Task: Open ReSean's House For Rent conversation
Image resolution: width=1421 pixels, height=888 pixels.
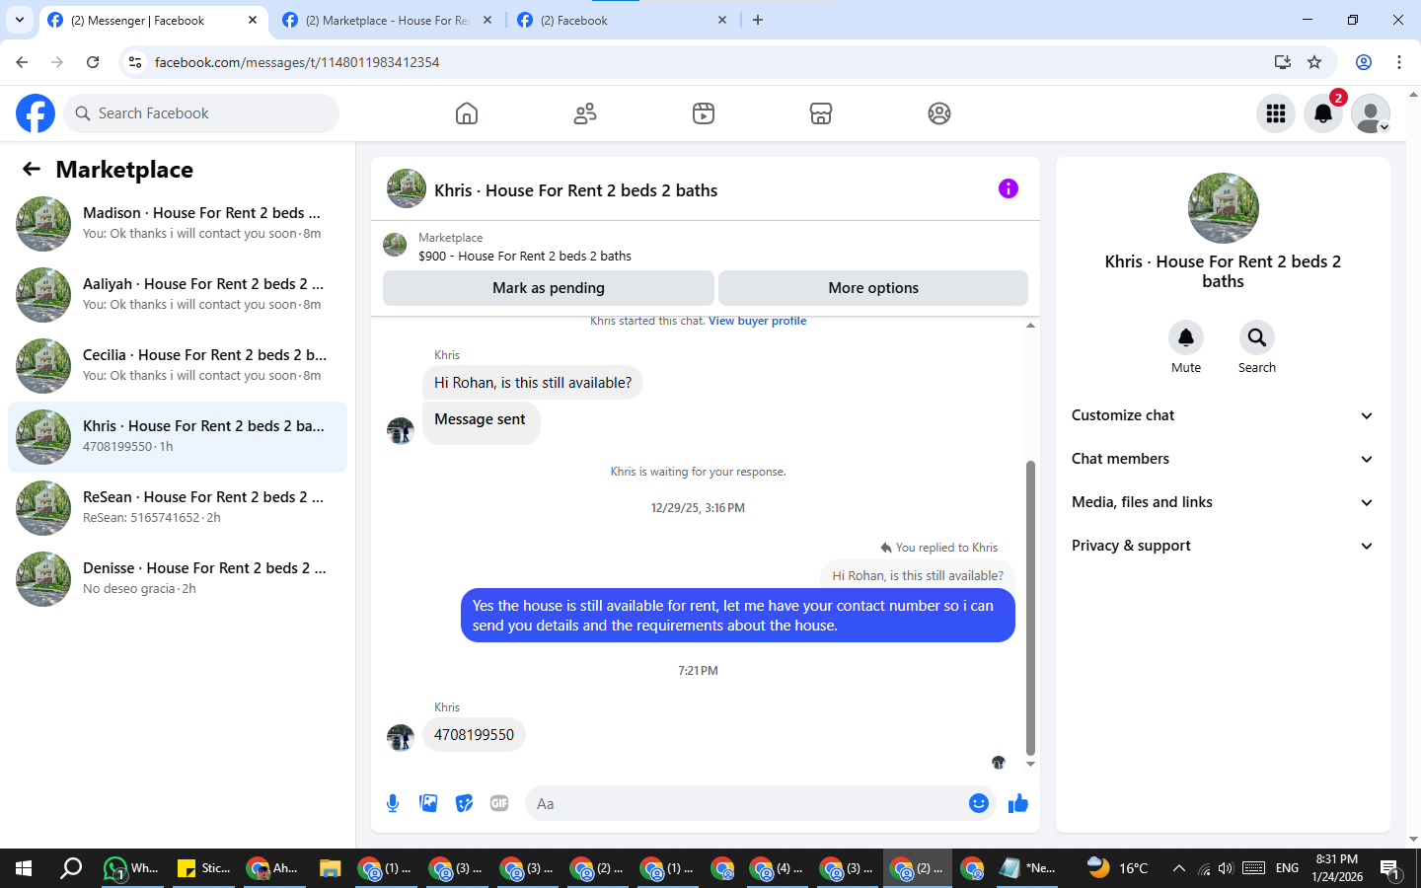Action: (x=178, y=508)
